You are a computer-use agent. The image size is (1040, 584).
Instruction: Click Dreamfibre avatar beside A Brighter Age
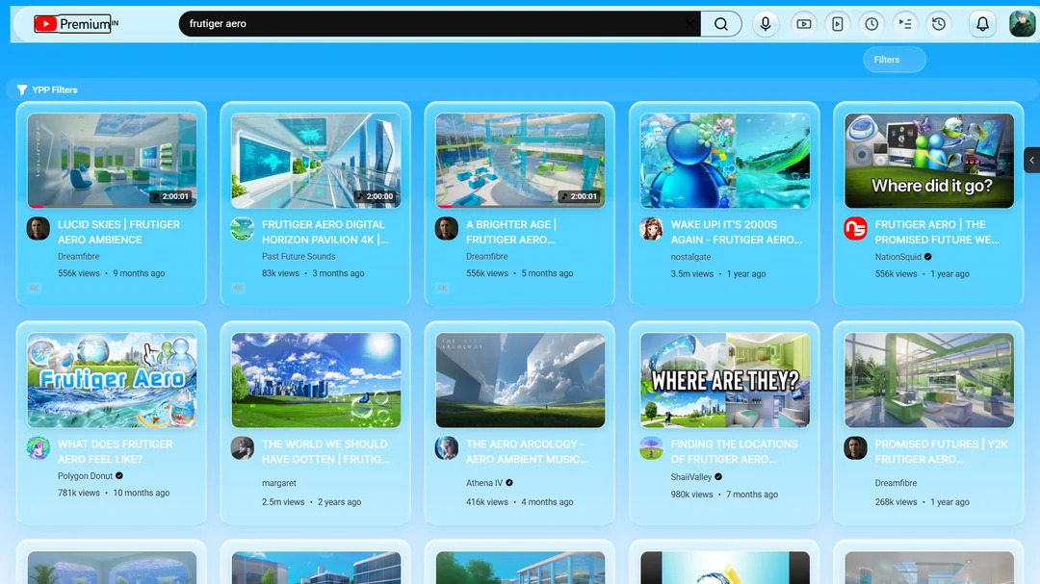[447, 229]
